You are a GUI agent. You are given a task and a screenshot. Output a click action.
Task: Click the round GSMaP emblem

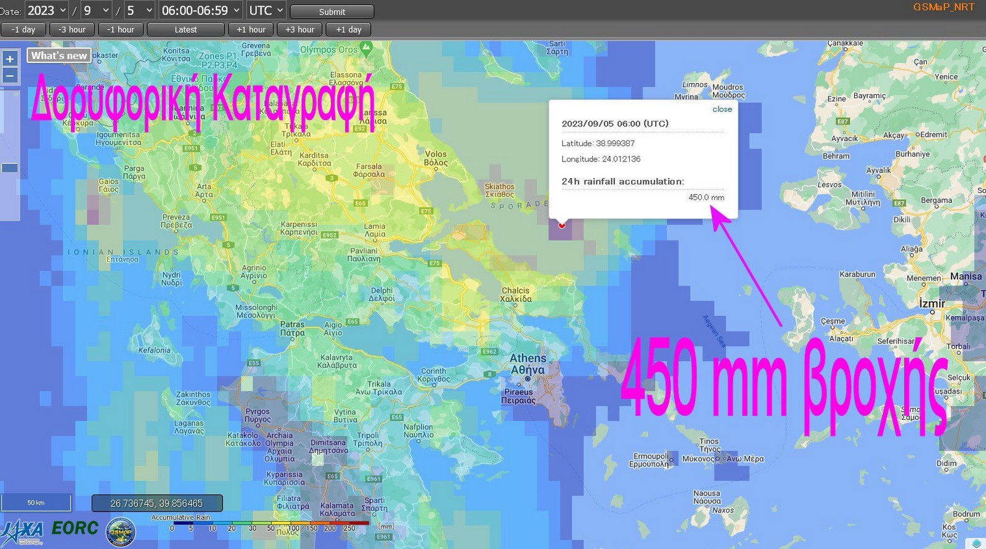(121, 531)
